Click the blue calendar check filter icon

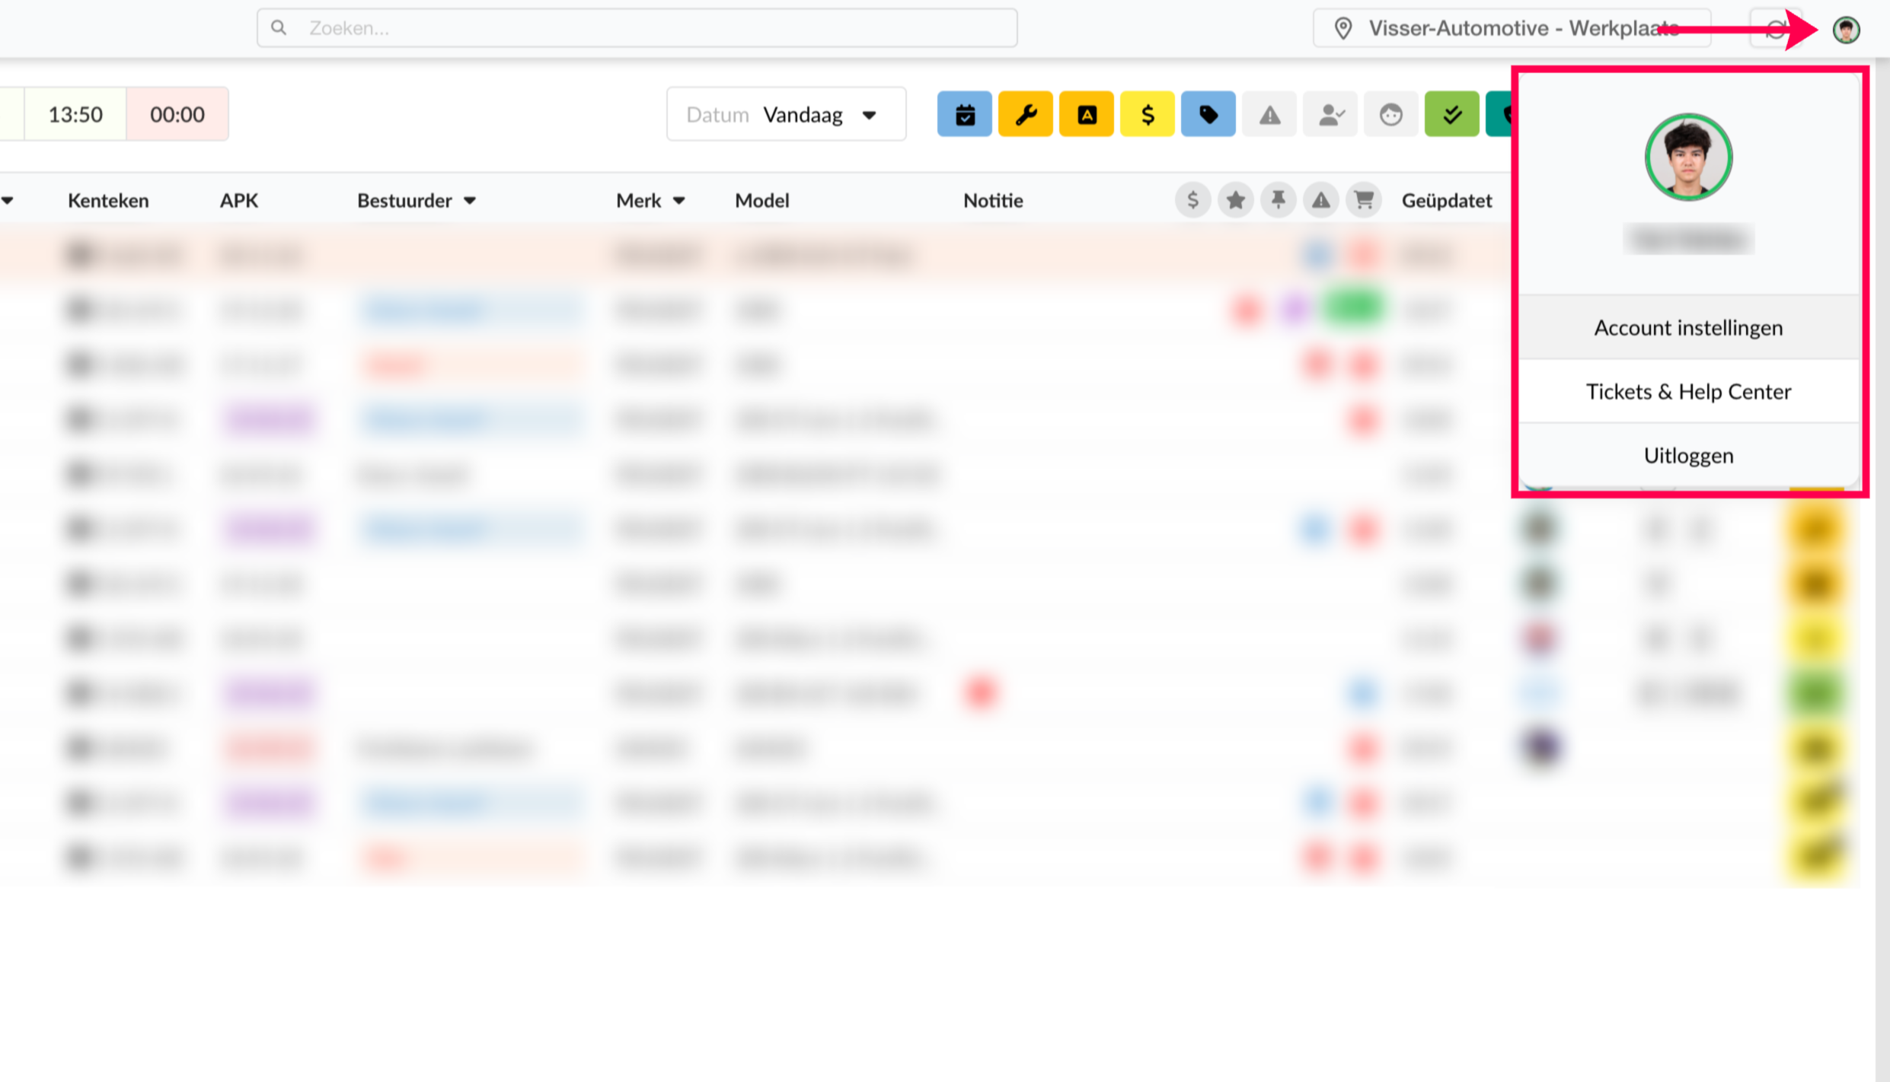coord(964,115)
